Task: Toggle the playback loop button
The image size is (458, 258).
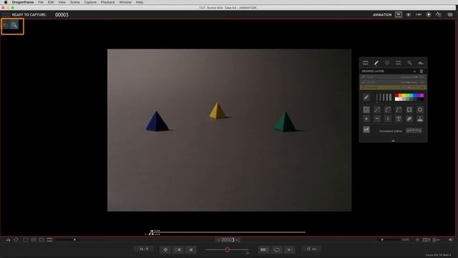Action: click(277, 249)
